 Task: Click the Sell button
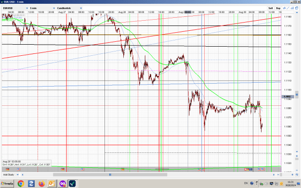[x=271, y=8]
